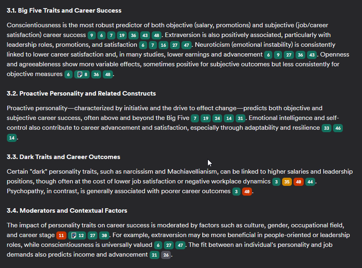Open citation 16 in the Extraversion sentence
Viewport: 362px width, 268px height.
click(163, 45)
